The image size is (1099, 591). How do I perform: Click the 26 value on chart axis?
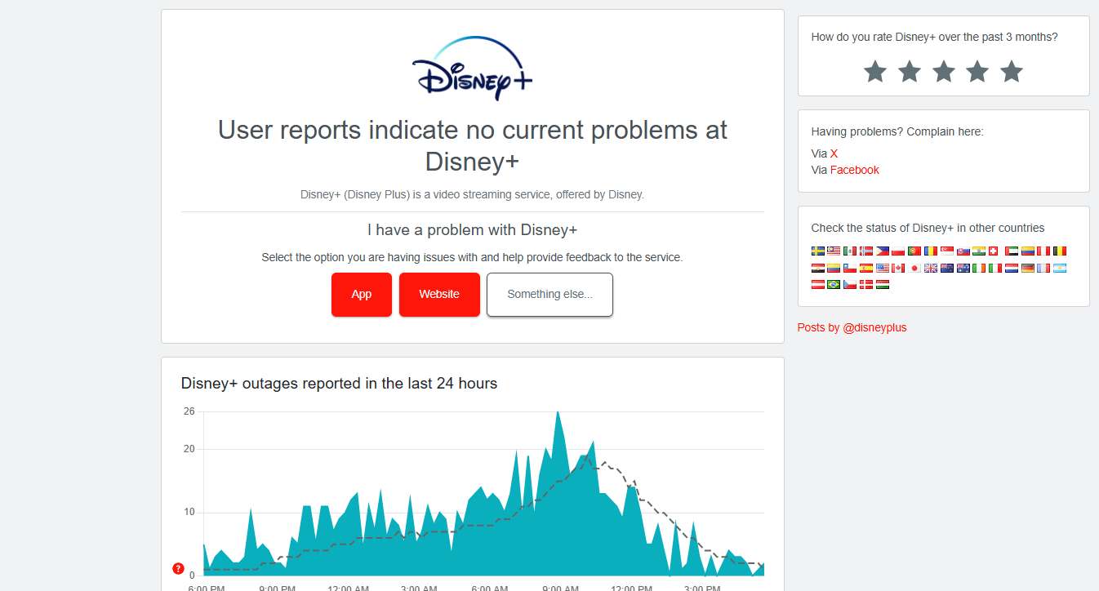[x=189, y=411]
